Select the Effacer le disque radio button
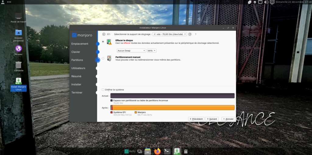Image resolution: width=312 pixels, height=155 pixels. click(x=103, y=42)
